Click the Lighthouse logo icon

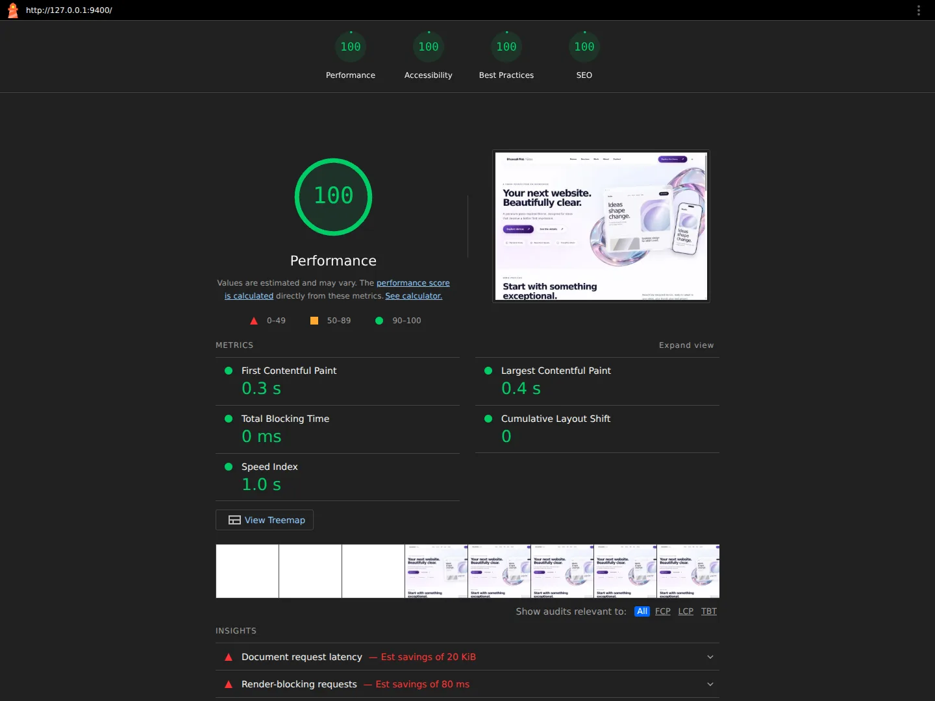tap(12, 10)
